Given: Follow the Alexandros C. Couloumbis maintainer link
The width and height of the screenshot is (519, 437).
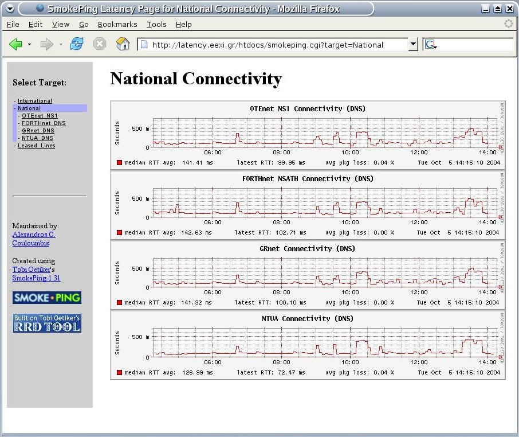Looking at the screenshot, I should (34, 239).
